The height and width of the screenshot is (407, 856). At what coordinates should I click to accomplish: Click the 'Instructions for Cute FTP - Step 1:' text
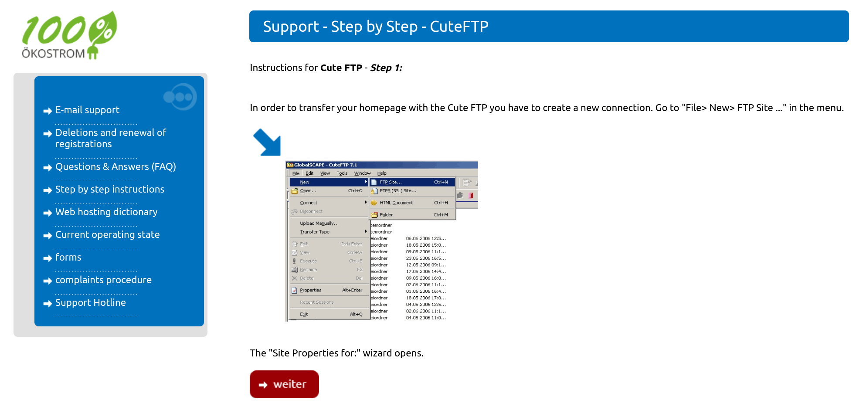(x=326, y=68)
